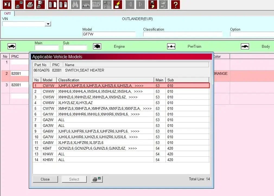Screen dimensions: 274x196
Task: Click the exit door icon in toolbar
Action: 7,4
